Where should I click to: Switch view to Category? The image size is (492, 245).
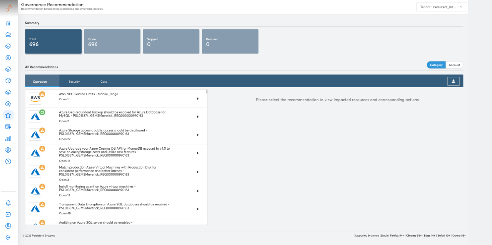[x=436, y=65]
